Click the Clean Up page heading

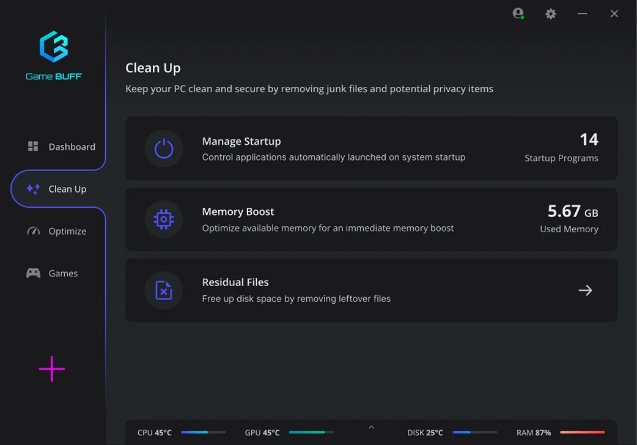pos(153,68)
